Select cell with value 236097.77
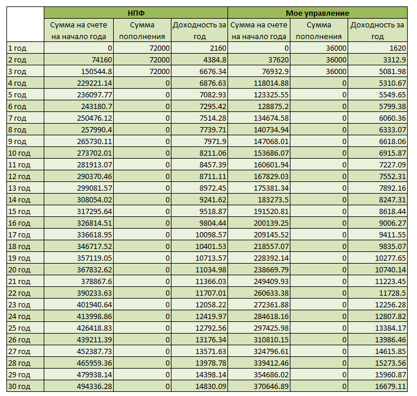This screenshot has width=417, height=396. click(79, 94)
